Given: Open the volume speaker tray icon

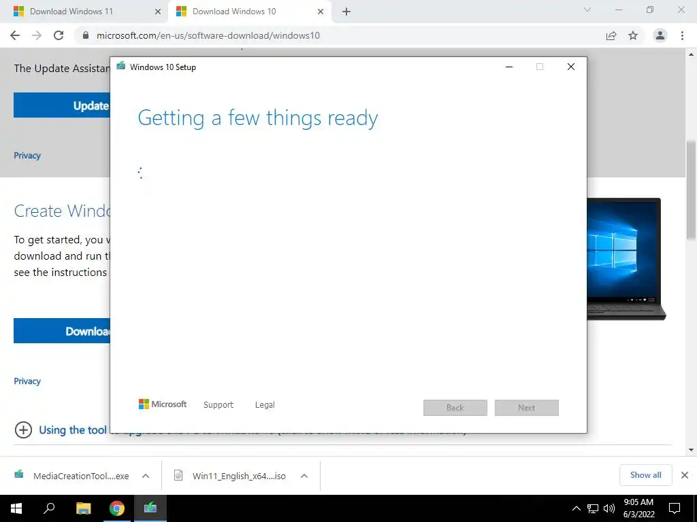Looking at the screenshot, I should pos(609,508).
